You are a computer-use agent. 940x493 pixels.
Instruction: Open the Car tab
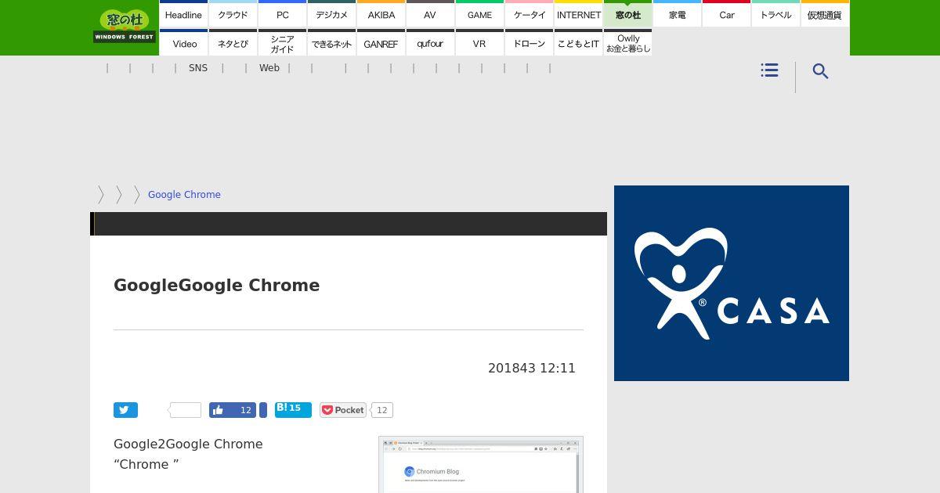pos(726,14)
